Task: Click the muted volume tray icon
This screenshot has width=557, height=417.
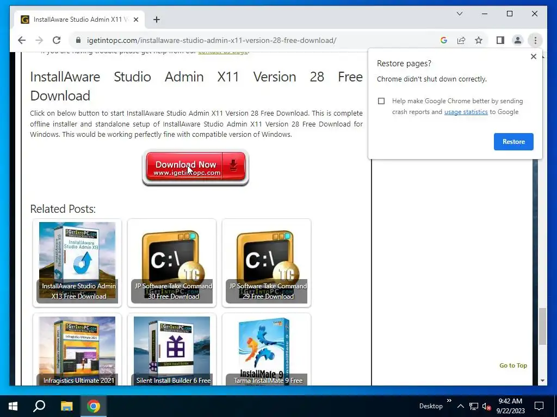Action: 487,406
